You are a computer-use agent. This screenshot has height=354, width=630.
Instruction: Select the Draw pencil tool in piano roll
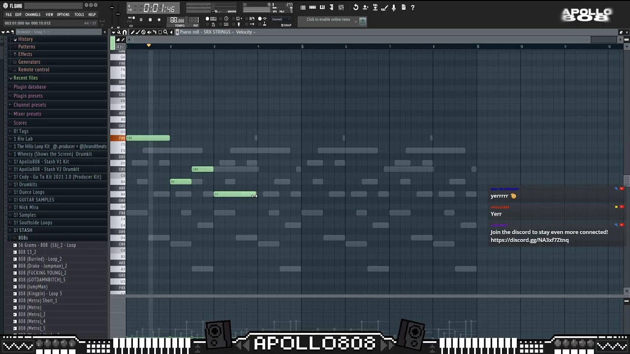point(133,32)
